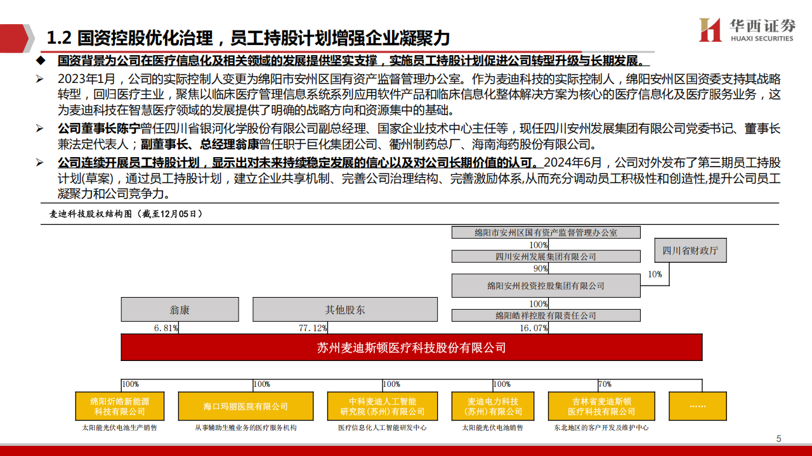The image size is (812, 456).
Task: Select the 绵阳皓祥控股有限责任公司 box
Action: click(x=546, y=315)
